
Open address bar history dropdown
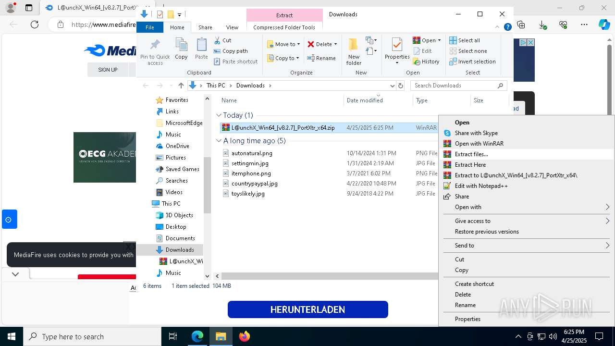pos(392,86)
